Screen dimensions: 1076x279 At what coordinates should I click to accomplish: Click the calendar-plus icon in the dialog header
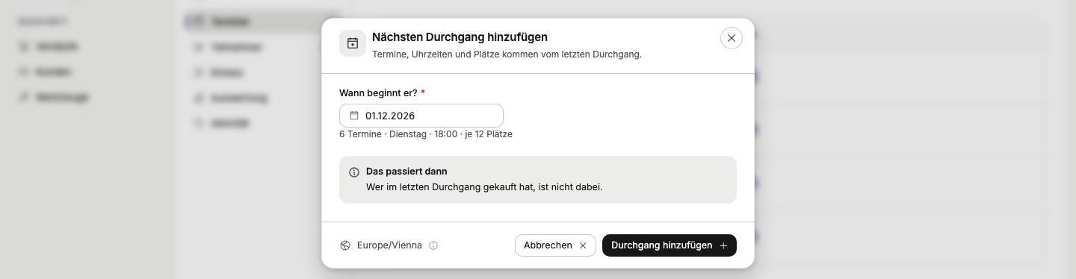(353, 43)
